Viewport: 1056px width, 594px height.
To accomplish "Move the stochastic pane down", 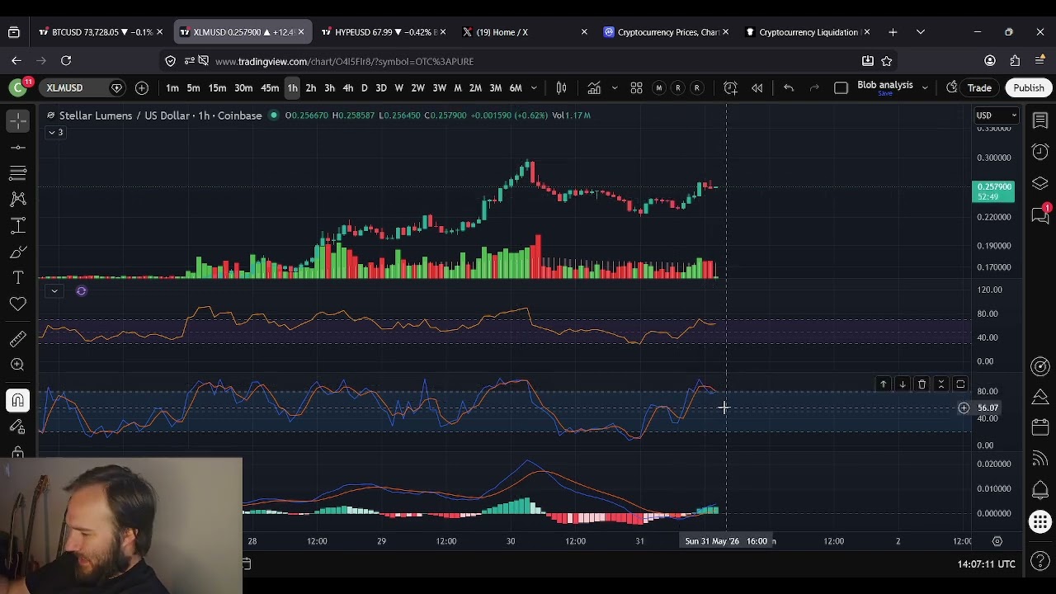I will tap(903, 384).
